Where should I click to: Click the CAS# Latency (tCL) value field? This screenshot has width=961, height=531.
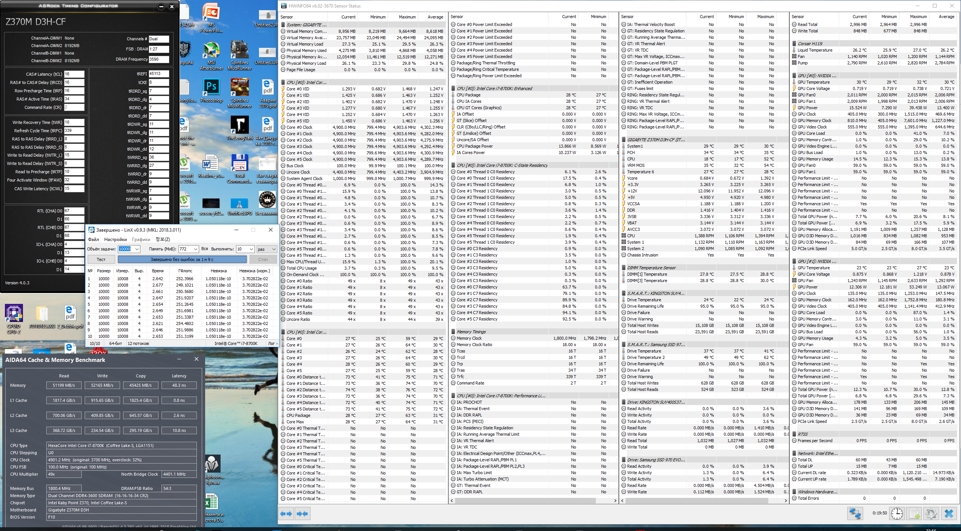click(74, 74)
